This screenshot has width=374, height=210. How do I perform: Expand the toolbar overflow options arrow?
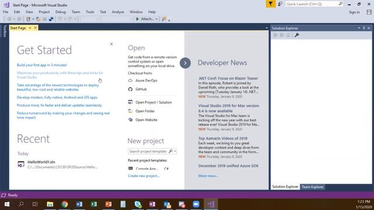click(x=169, y=20)
